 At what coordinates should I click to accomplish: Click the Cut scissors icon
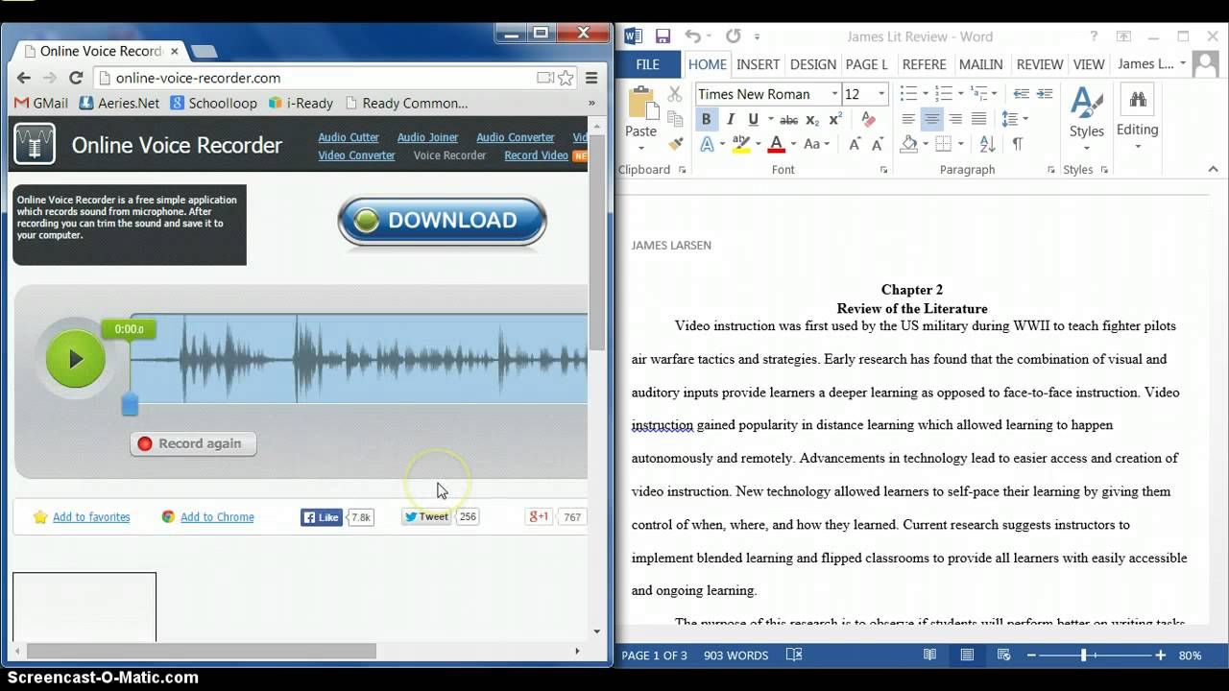675,93
